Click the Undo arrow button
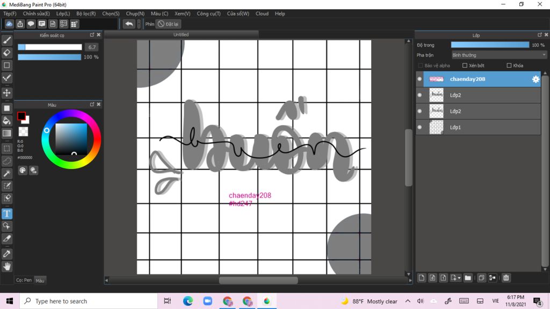 (x=129, y=24)
